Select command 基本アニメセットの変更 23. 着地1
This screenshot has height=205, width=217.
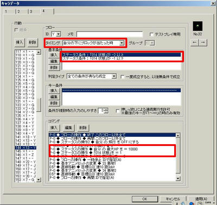(x=112, y=163)
